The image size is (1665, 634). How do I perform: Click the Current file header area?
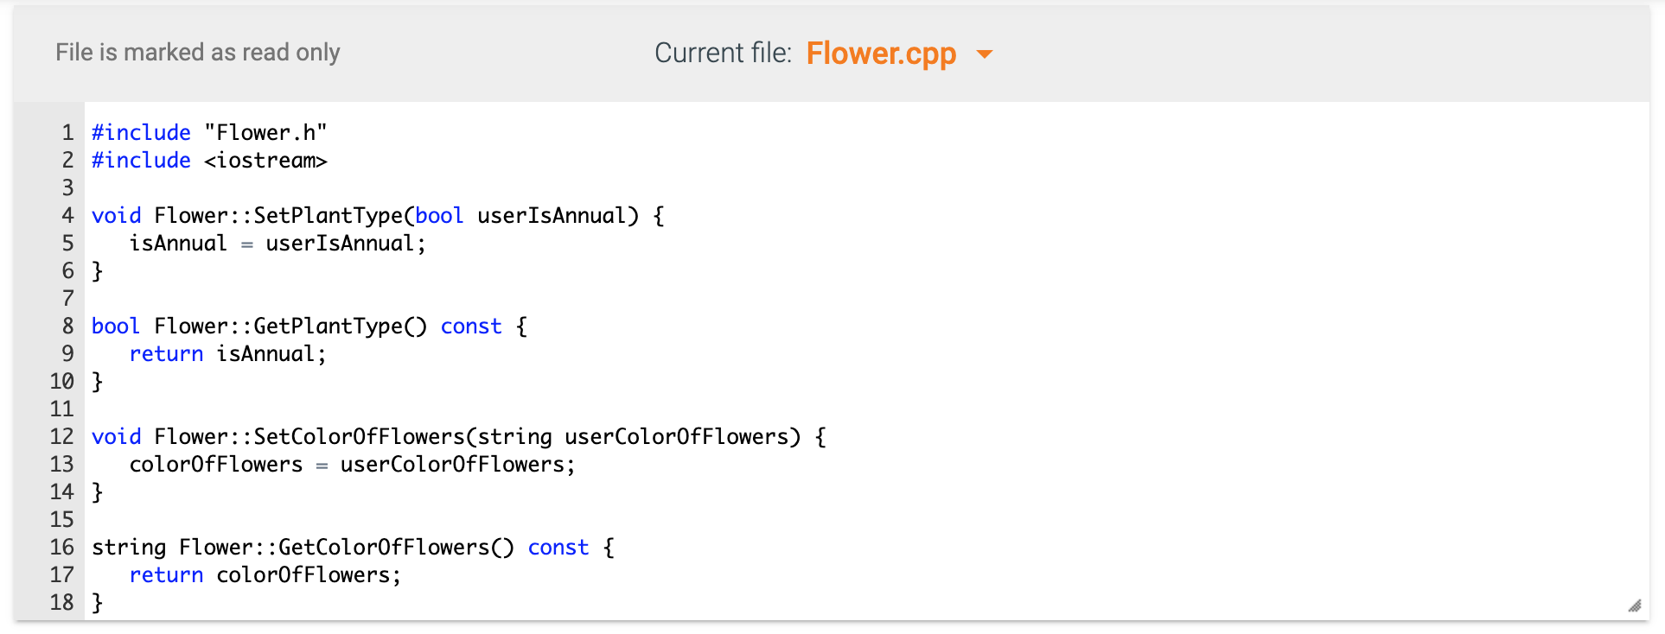pos(724,53)
